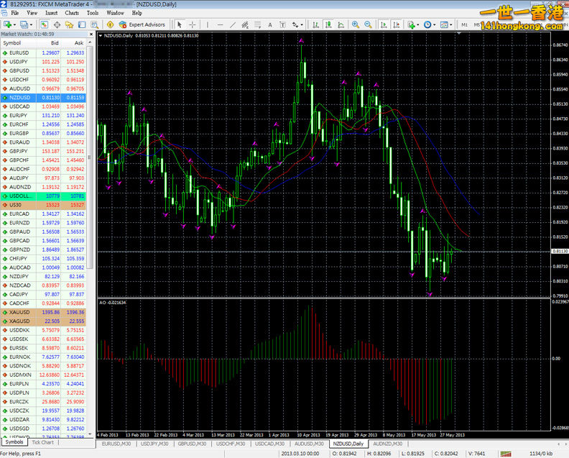Open the NZDUSD,Daily chart title dropdown triangle
The image size is (569, 458).
101,36
